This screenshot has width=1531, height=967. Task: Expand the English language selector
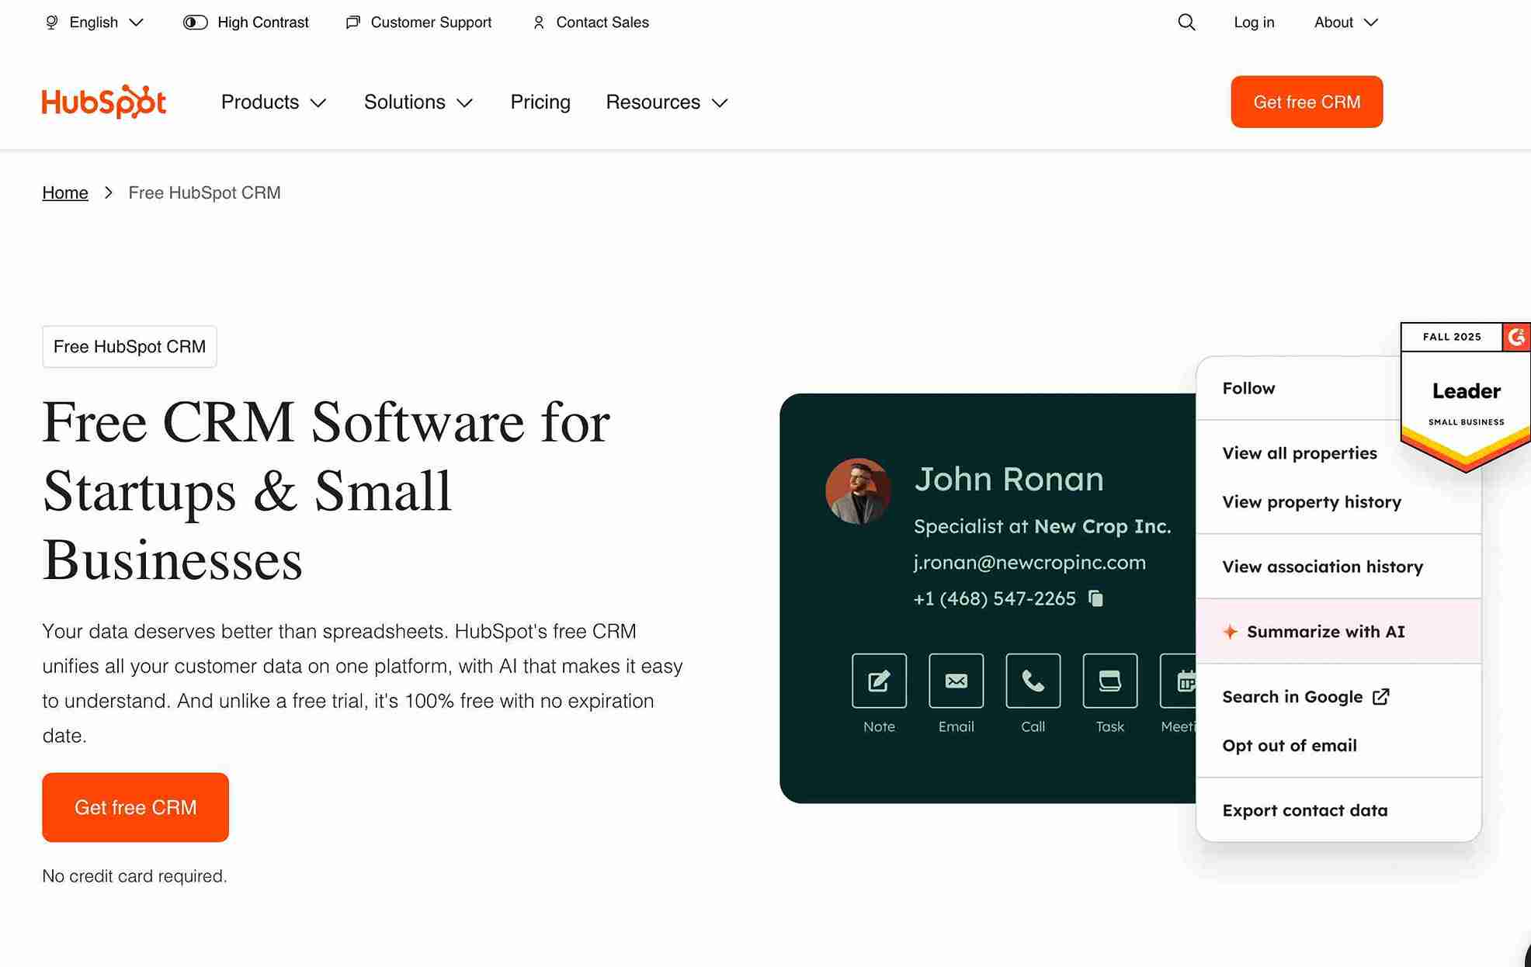click(x=93, y=23)
